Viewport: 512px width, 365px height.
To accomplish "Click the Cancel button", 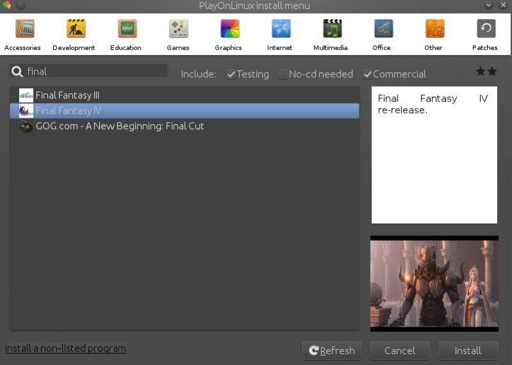I will point(400,351).
